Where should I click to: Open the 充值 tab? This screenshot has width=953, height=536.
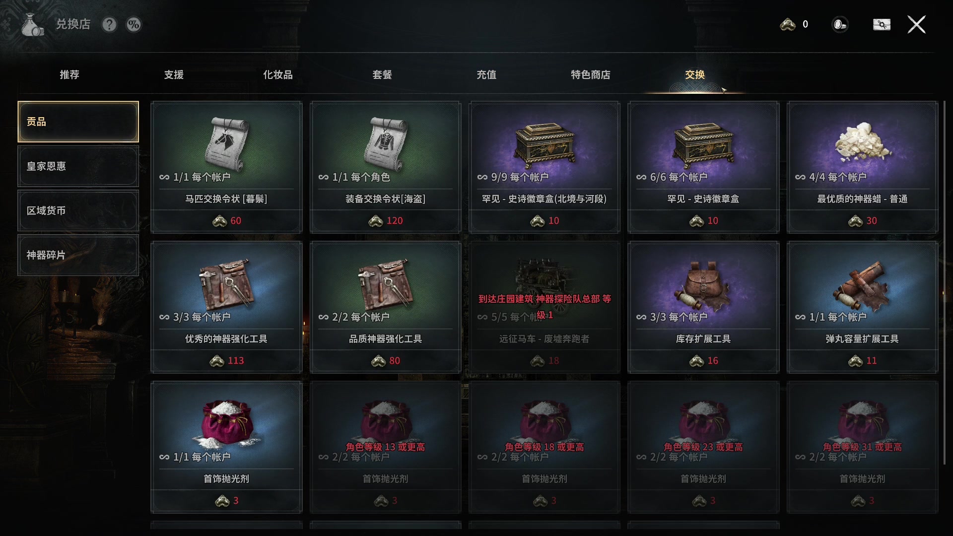(x=486, y=74)
